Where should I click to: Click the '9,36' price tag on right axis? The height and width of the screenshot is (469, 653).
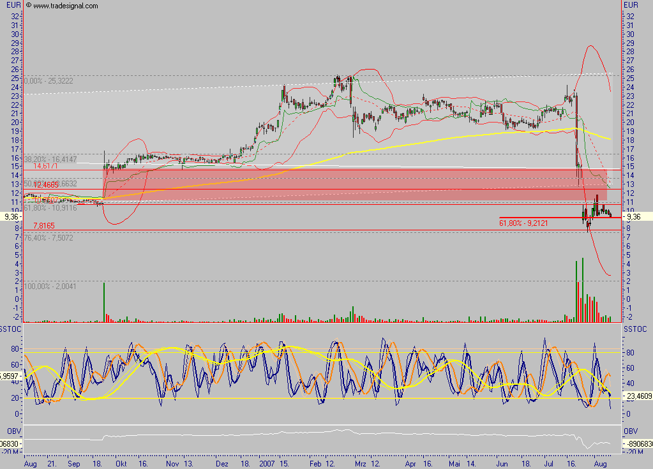point(634,217)
